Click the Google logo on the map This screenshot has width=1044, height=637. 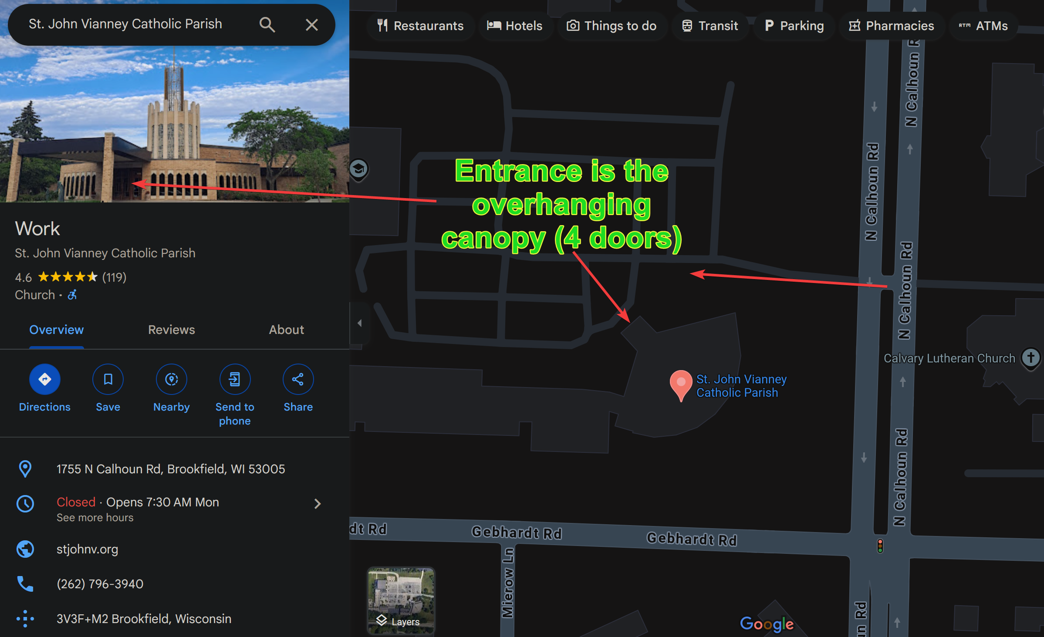click(x=767, y=624)
